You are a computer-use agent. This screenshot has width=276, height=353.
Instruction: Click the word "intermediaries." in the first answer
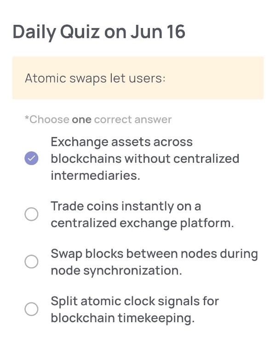96,176
